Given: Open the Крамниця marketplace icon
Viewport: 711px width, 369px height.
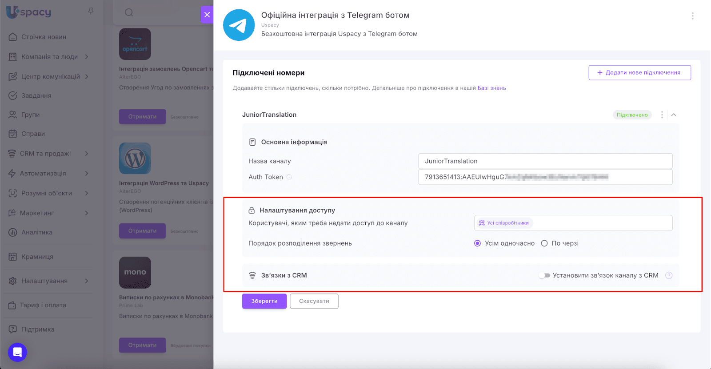Looking at the screenshot, I should tap(12, 257).
